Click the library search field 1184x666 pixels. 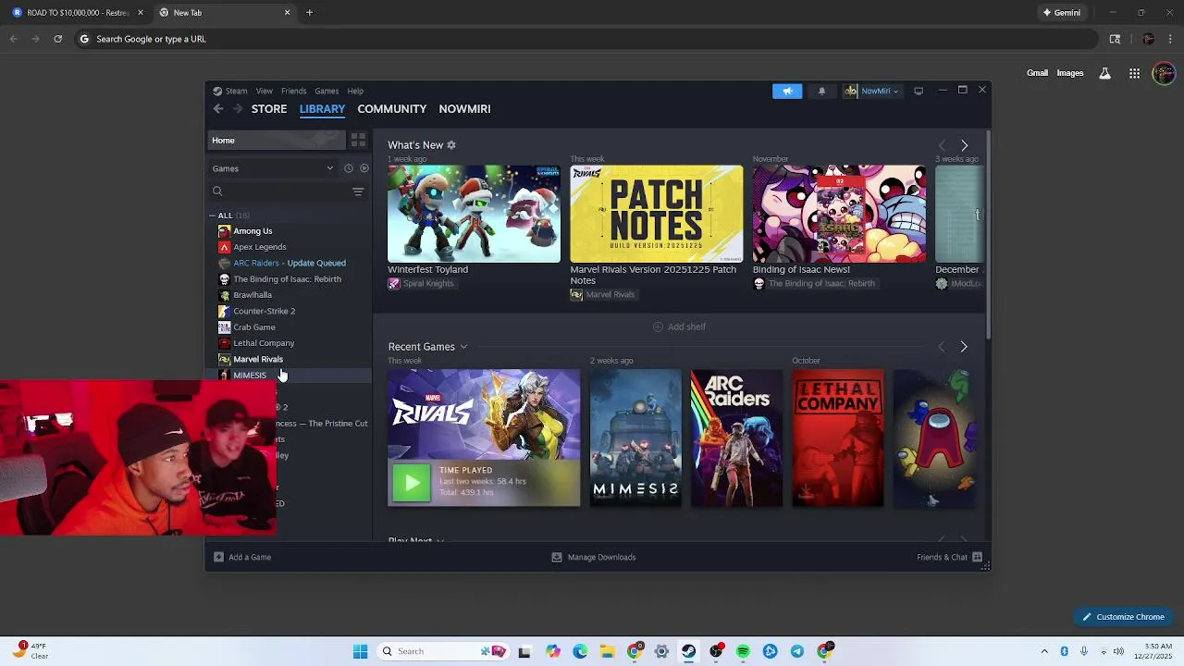click(279, 191)
